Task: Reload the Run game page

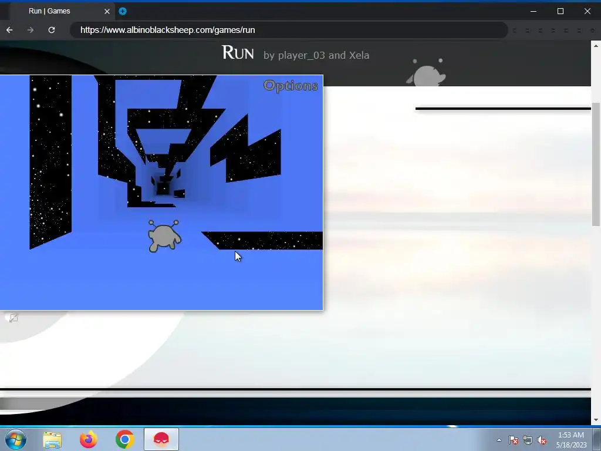Action: click(x=52, y=30)
